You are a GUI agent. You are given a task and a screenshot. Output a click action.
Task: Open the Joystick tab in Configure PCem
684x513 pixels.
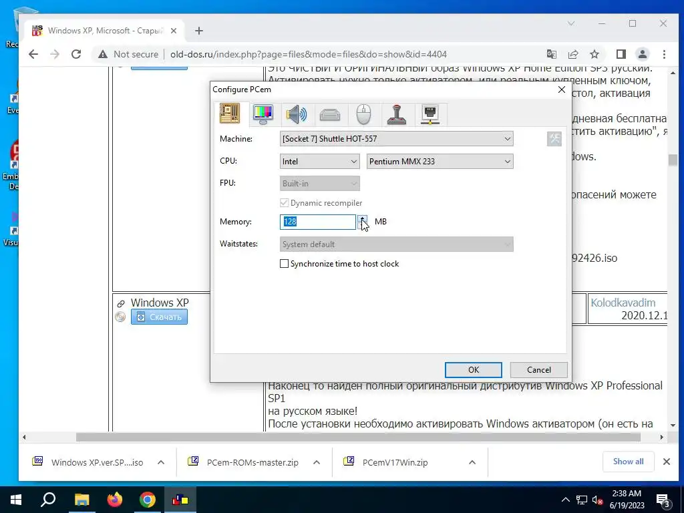(x=397, y=115)
